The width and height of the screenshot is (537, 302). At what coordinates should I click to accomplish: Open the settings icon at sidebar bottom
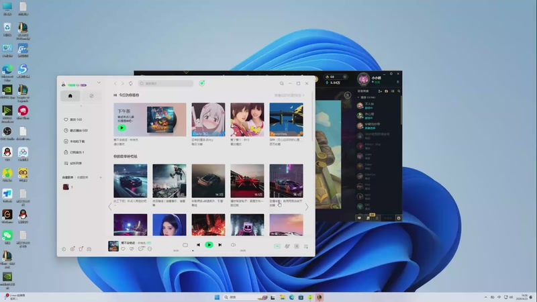point(72,249)
